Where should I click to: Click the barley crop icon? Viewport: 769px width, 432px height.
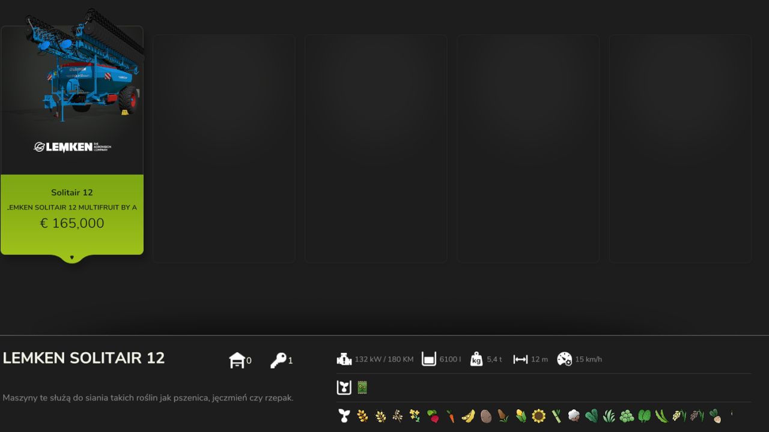click(380, 415)
